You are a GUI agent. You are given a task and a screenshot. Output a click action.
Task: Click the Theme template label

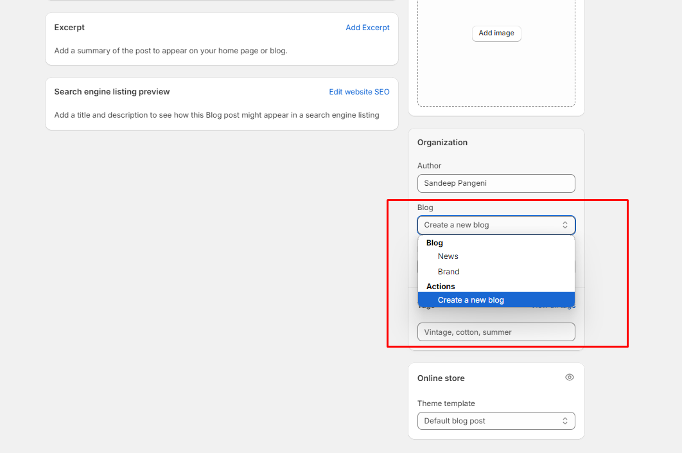click(x=446, y=404)
